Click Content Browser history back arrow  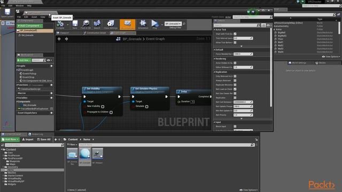click(56, 140)
